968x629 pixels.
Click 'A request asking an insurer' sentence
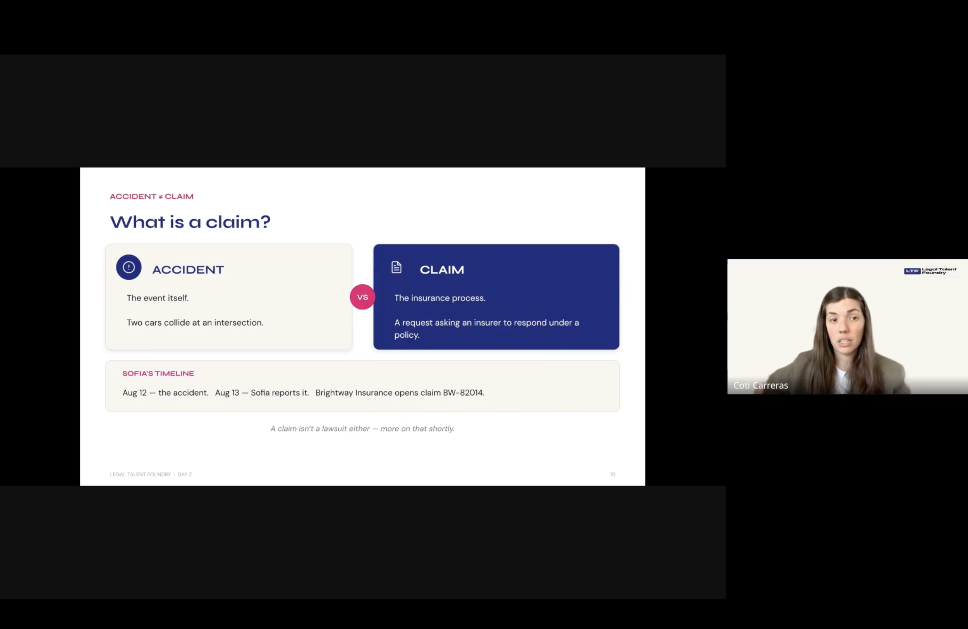(486, 329)
